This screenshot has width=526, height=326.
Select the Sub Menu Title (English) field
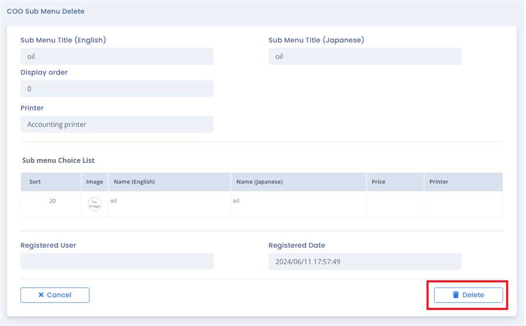tap(117, 57)
